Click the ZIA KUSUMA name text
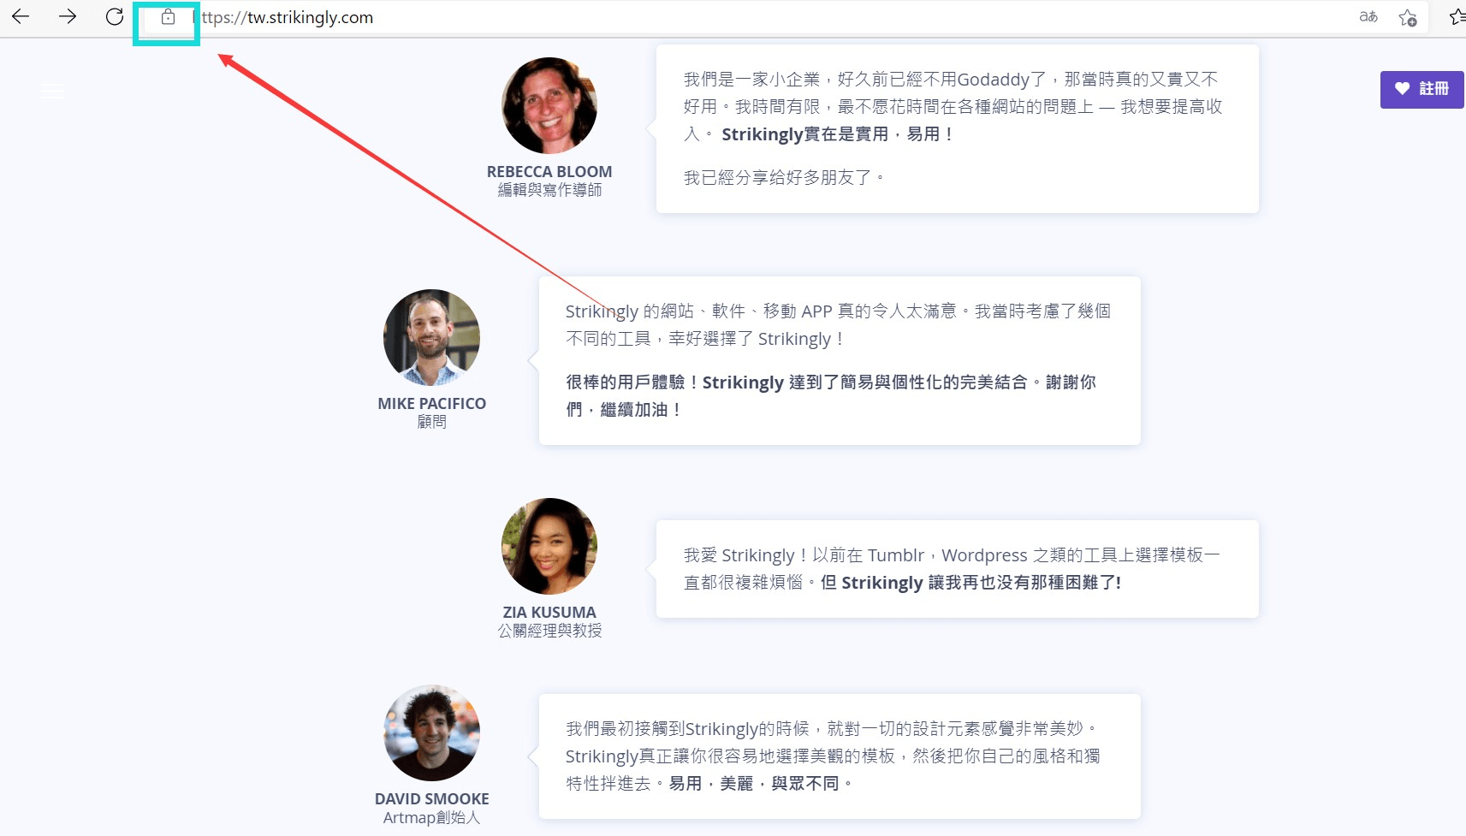The width and height of the screenshot is (1466, 836). tap(549, 613)
